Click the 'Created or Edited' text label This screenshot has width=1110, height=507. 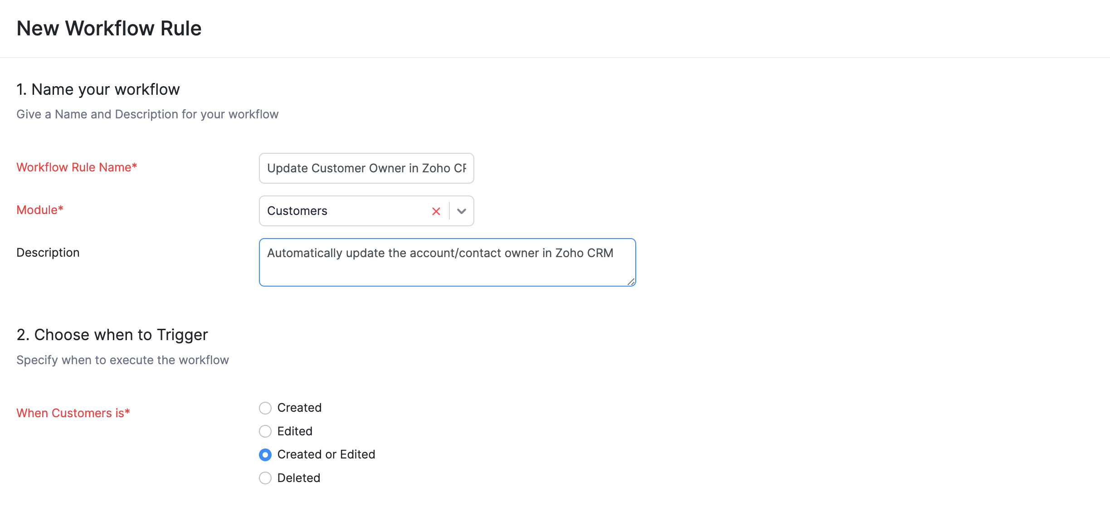pos(326,454)
